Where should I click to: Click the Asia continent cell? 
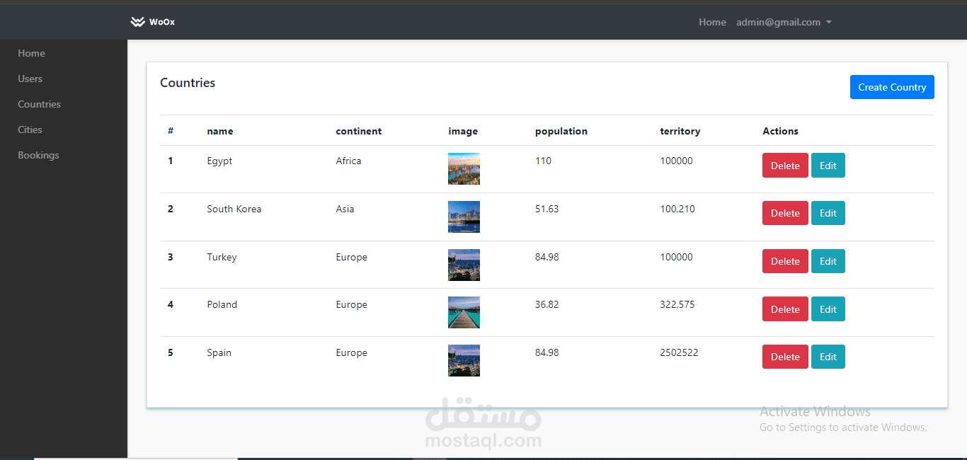(345, 209)
